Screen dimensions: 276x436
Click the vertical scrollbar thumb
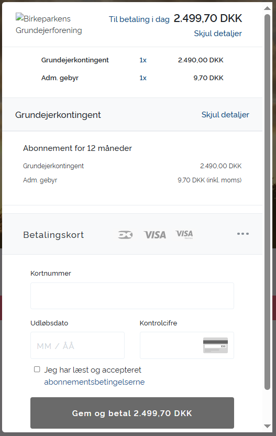pos(268,202)
